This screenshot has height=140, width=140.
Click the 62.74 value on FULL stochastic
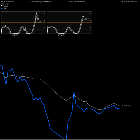(87, 19)
